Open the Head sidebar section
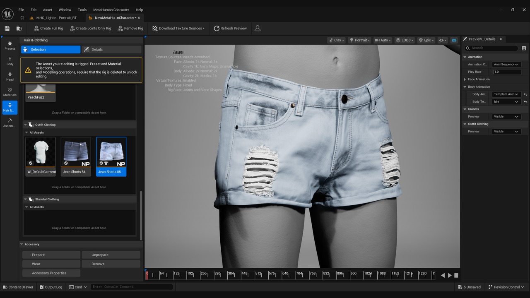The width and height of the screenshot is (530, 298). 10,77
